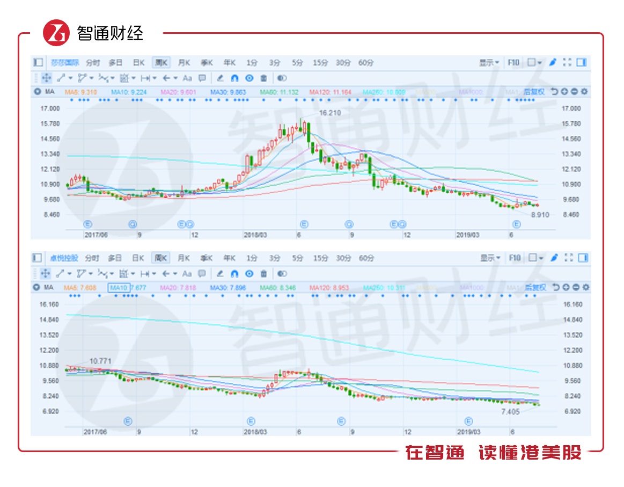Click minus zoom-out icon in top chart
Screen dimensions: 624x487
(574, 92)
